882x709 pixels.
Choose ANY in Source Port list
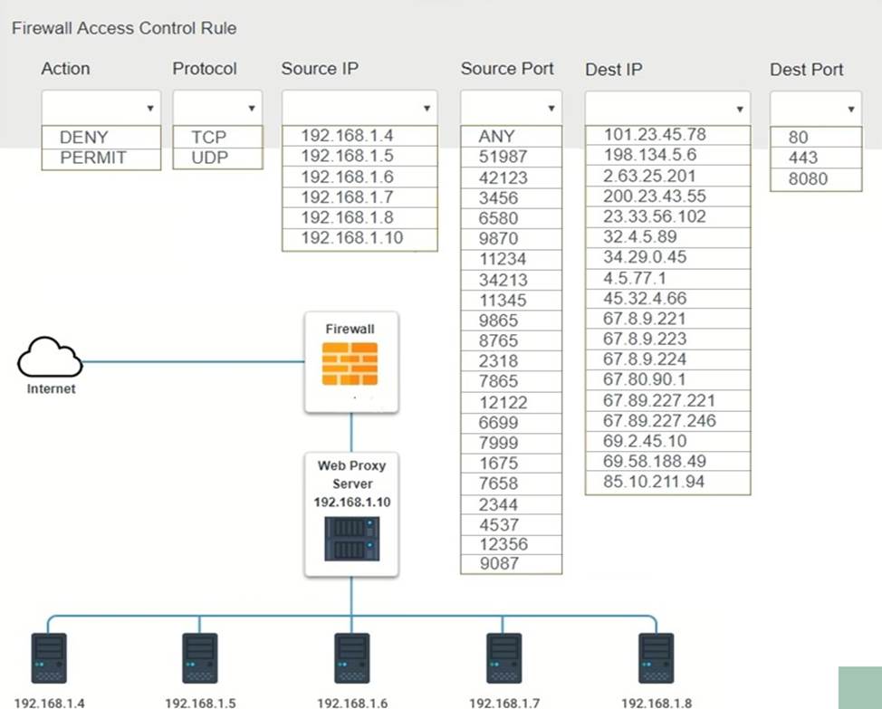[x=497, y=137]
